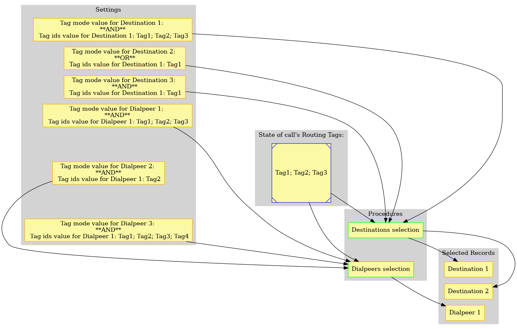Select the Destination 2 **OR** settings node

pos(125,58)
